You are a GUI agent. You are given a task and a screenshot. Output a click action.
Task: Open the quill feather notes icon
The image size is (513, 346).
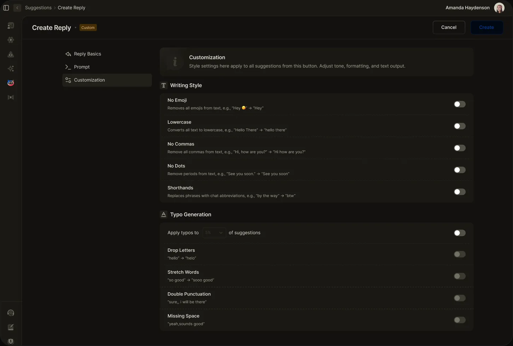pyautogui.click(x=11, y=327)
